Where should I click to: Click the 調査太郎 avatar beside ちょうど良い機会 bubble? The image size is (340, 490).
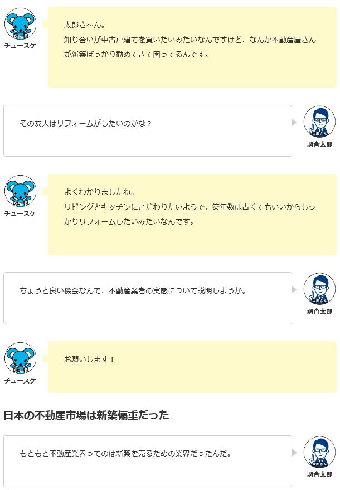(x=319, y=289)
